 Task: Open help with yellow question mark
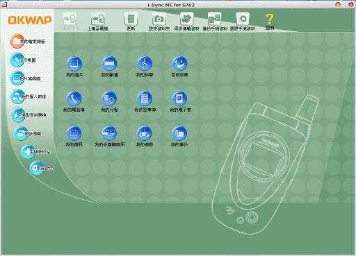[x=270, y=19]
